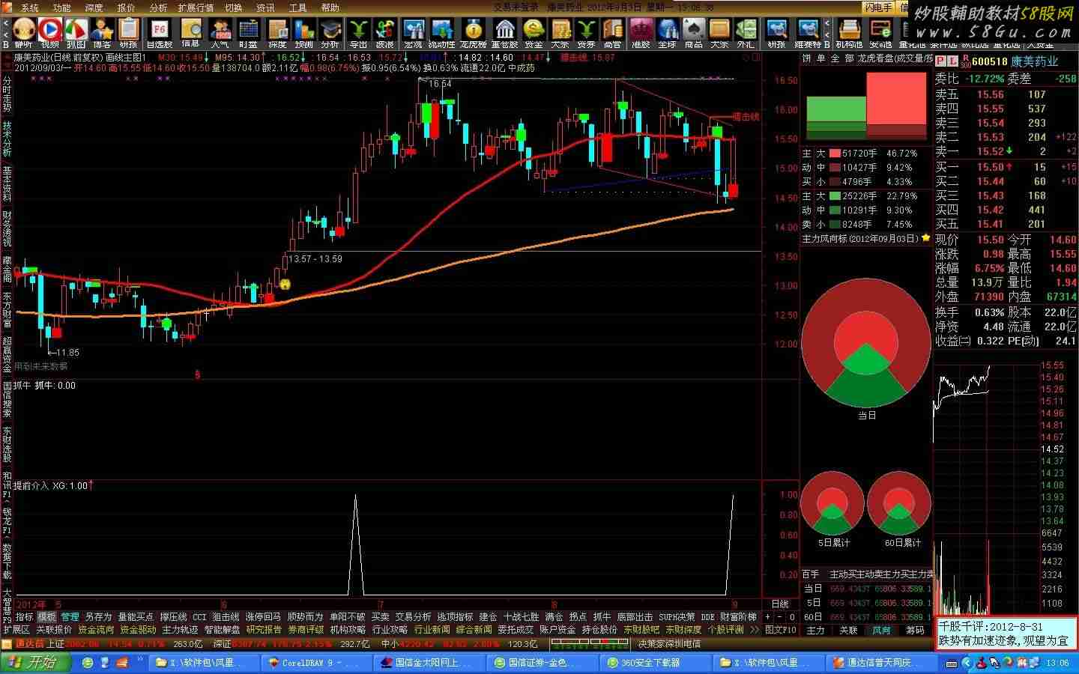Open 360安全下载器 from the taskbar
Image resolution: width=1079 pixels, height=674 pixels.
656,663
